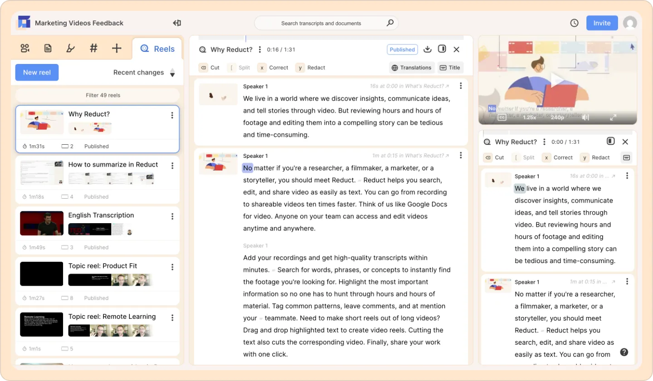This screenshot has width=653, height=381.
Task: Change the 240p video quality
Action: click(x=557, y=117)
